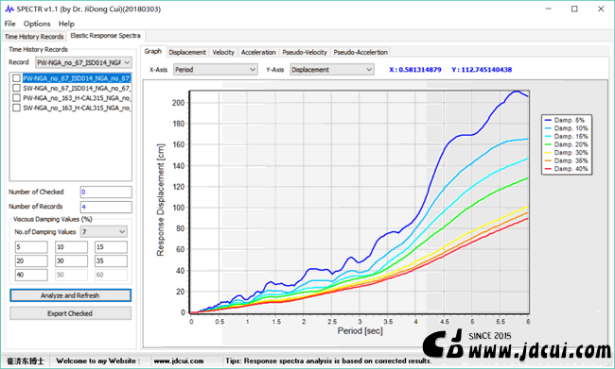
Task: Open the Help menu
Action: tap(66, 24)
